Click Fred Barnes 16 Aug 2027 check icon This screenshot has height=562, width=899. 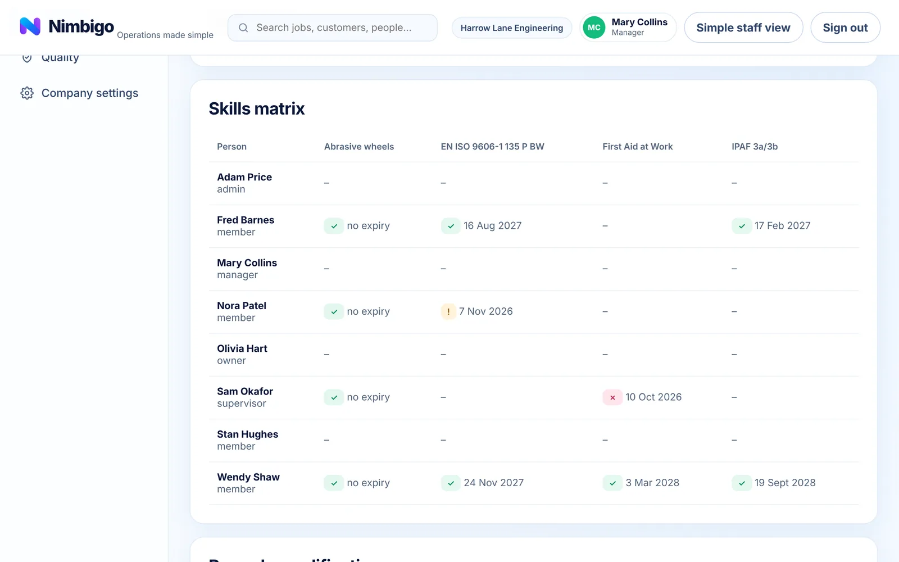coord(451,226)
